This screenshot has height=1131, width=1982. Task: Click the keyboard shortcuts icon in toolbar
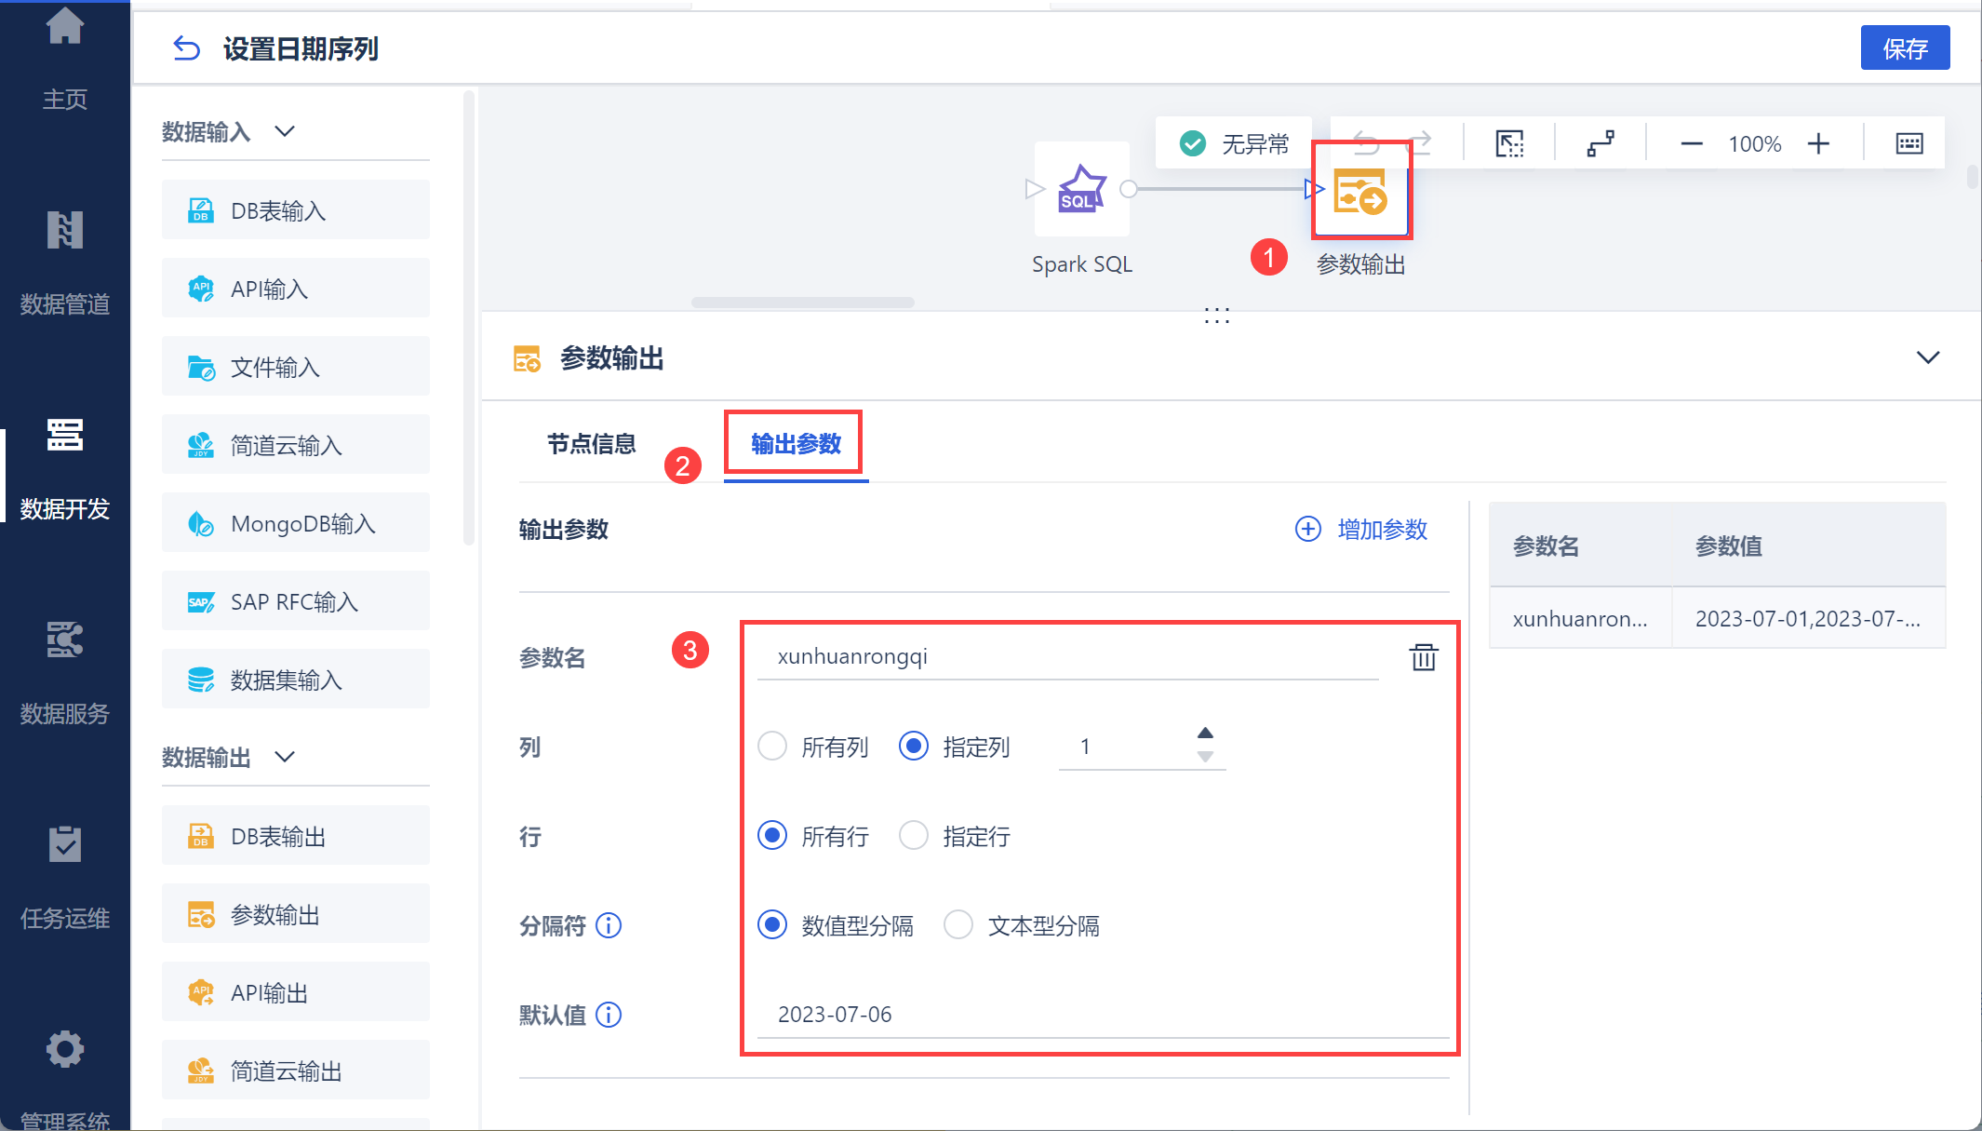coord(1908,144)
